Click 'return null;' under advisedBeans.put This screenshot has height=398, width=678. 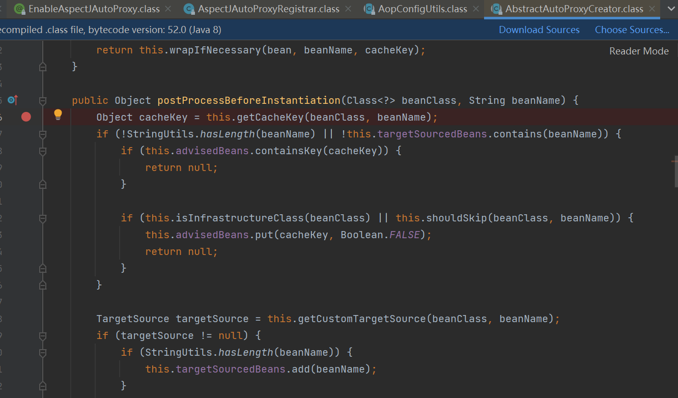182,251
